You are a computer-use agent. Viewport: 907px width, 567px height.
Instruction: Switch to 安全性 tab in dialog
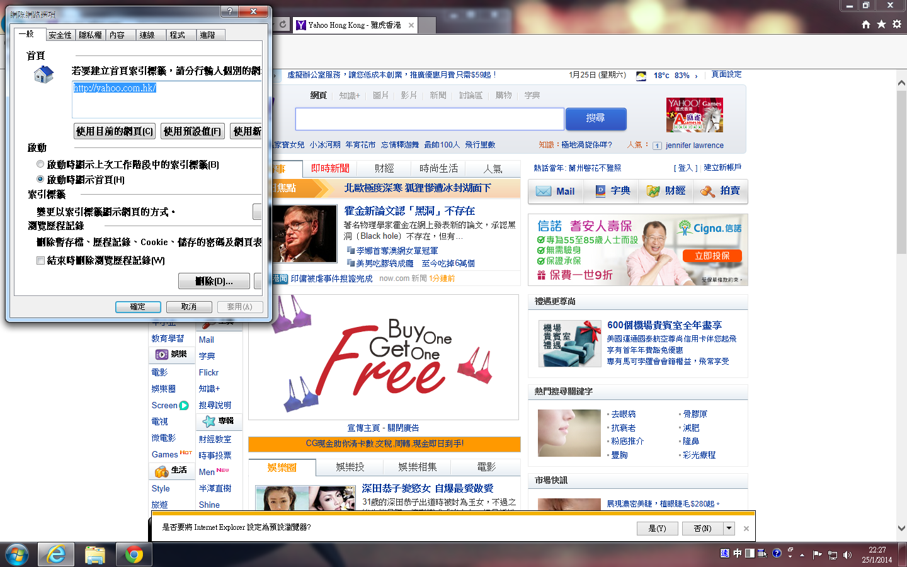60,35
